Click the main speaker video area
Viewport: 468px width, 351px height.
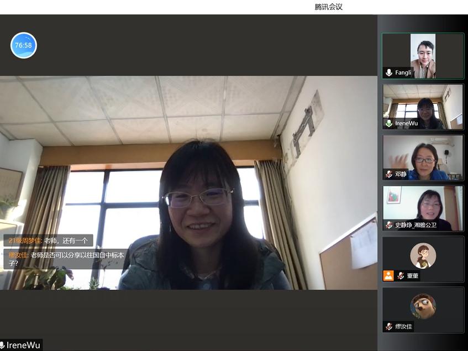click(x=221, y=182)
